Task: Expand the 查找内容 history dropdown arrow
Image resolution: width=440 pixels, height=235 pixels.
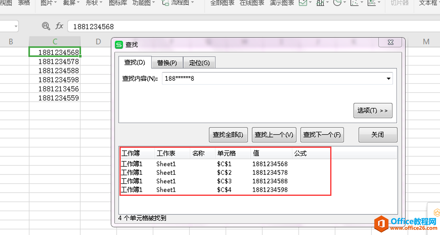Action: pyautogui.click(x=388, y=79)
